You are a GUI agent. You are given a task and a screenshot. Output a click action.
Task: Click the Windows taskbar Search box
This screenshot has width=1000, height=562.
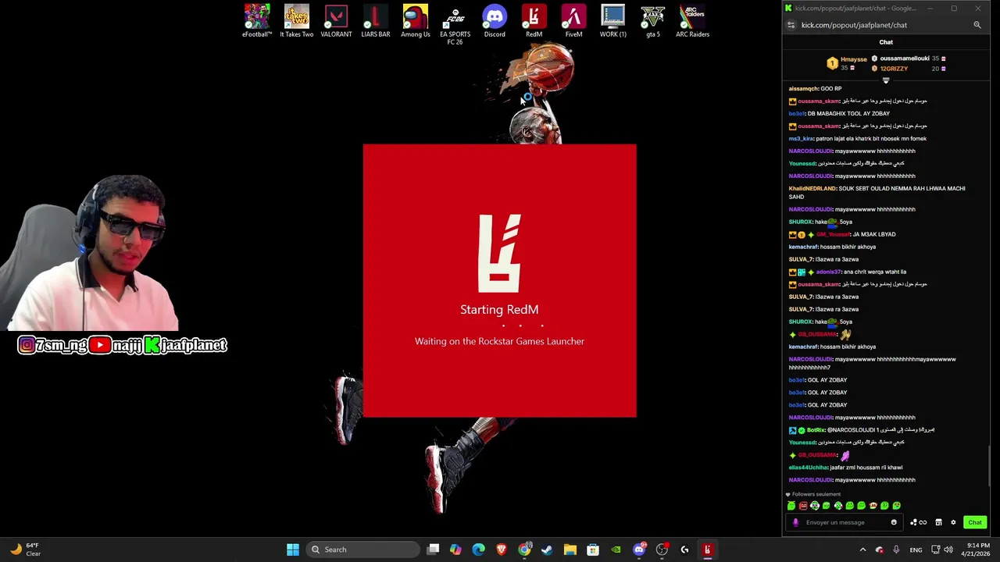pyautogui.click(x=363, y=550)
